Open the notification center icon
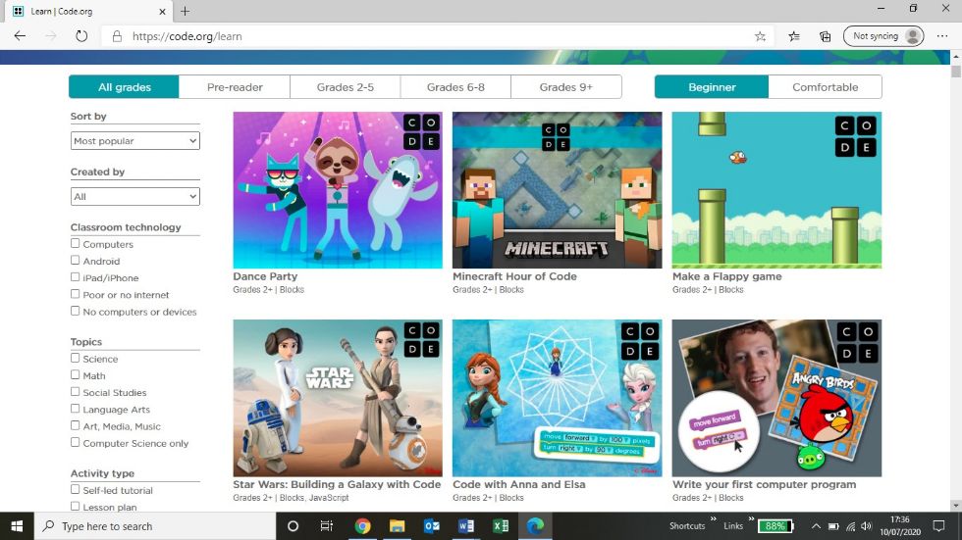Screen dimensions: 962x540 coord(938,526)
